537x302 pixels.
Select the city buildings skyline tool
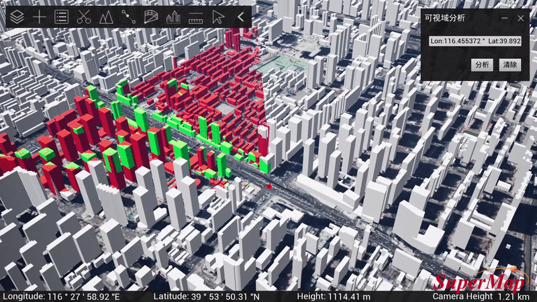click(x=173, y=17)
